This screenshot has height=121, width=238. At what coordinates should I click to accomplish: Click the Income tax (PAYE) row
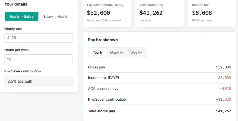[x=160, y=78]
